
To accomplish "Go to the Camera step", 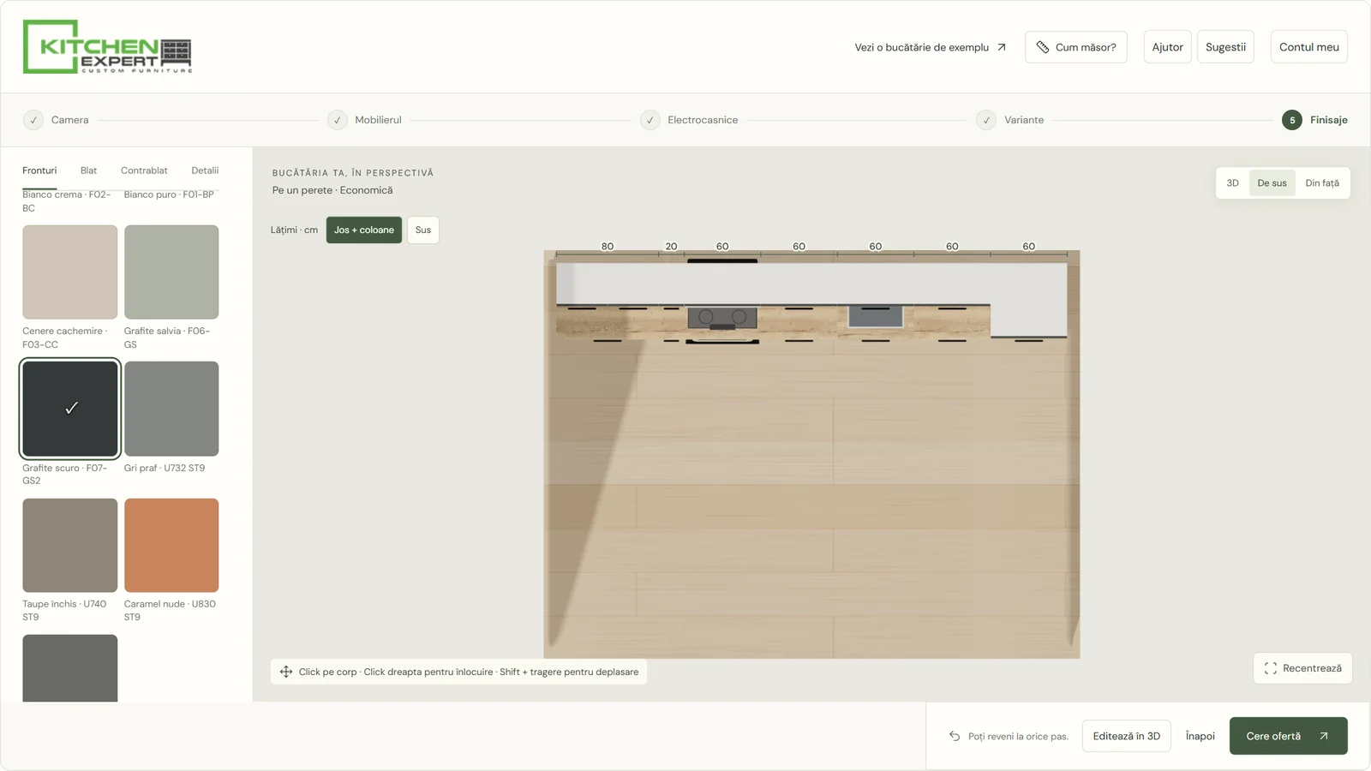I will pyautogui.click(x=57, y=120).
